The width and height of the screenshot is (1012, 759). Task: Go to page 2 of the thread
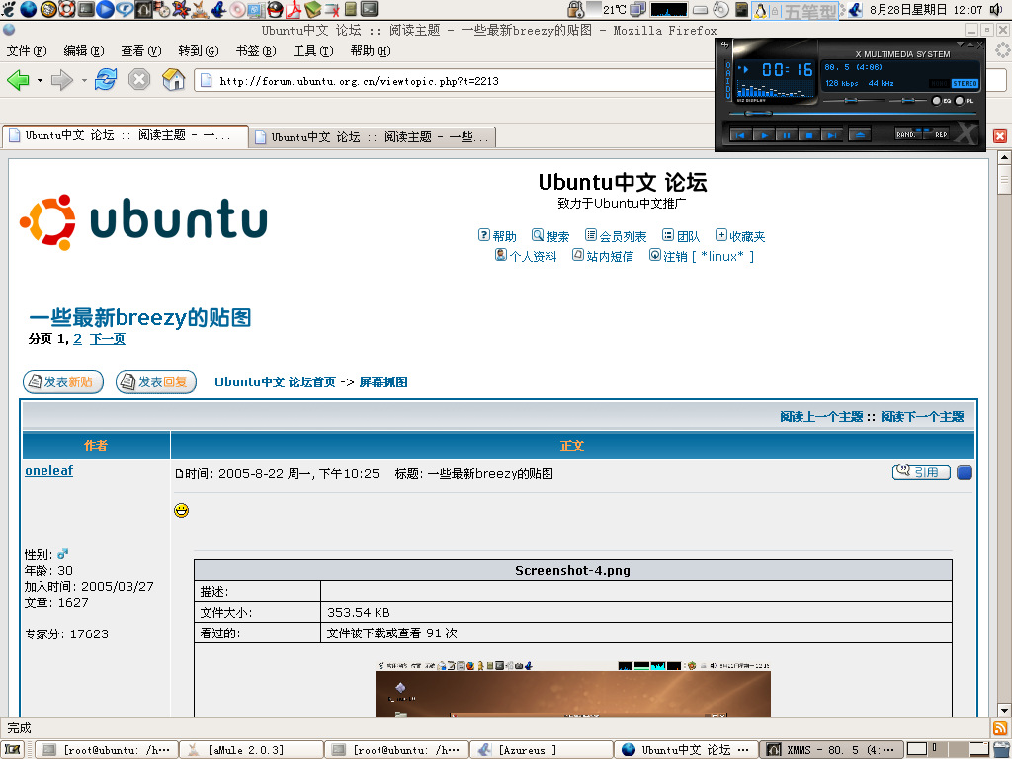point(77,339)
